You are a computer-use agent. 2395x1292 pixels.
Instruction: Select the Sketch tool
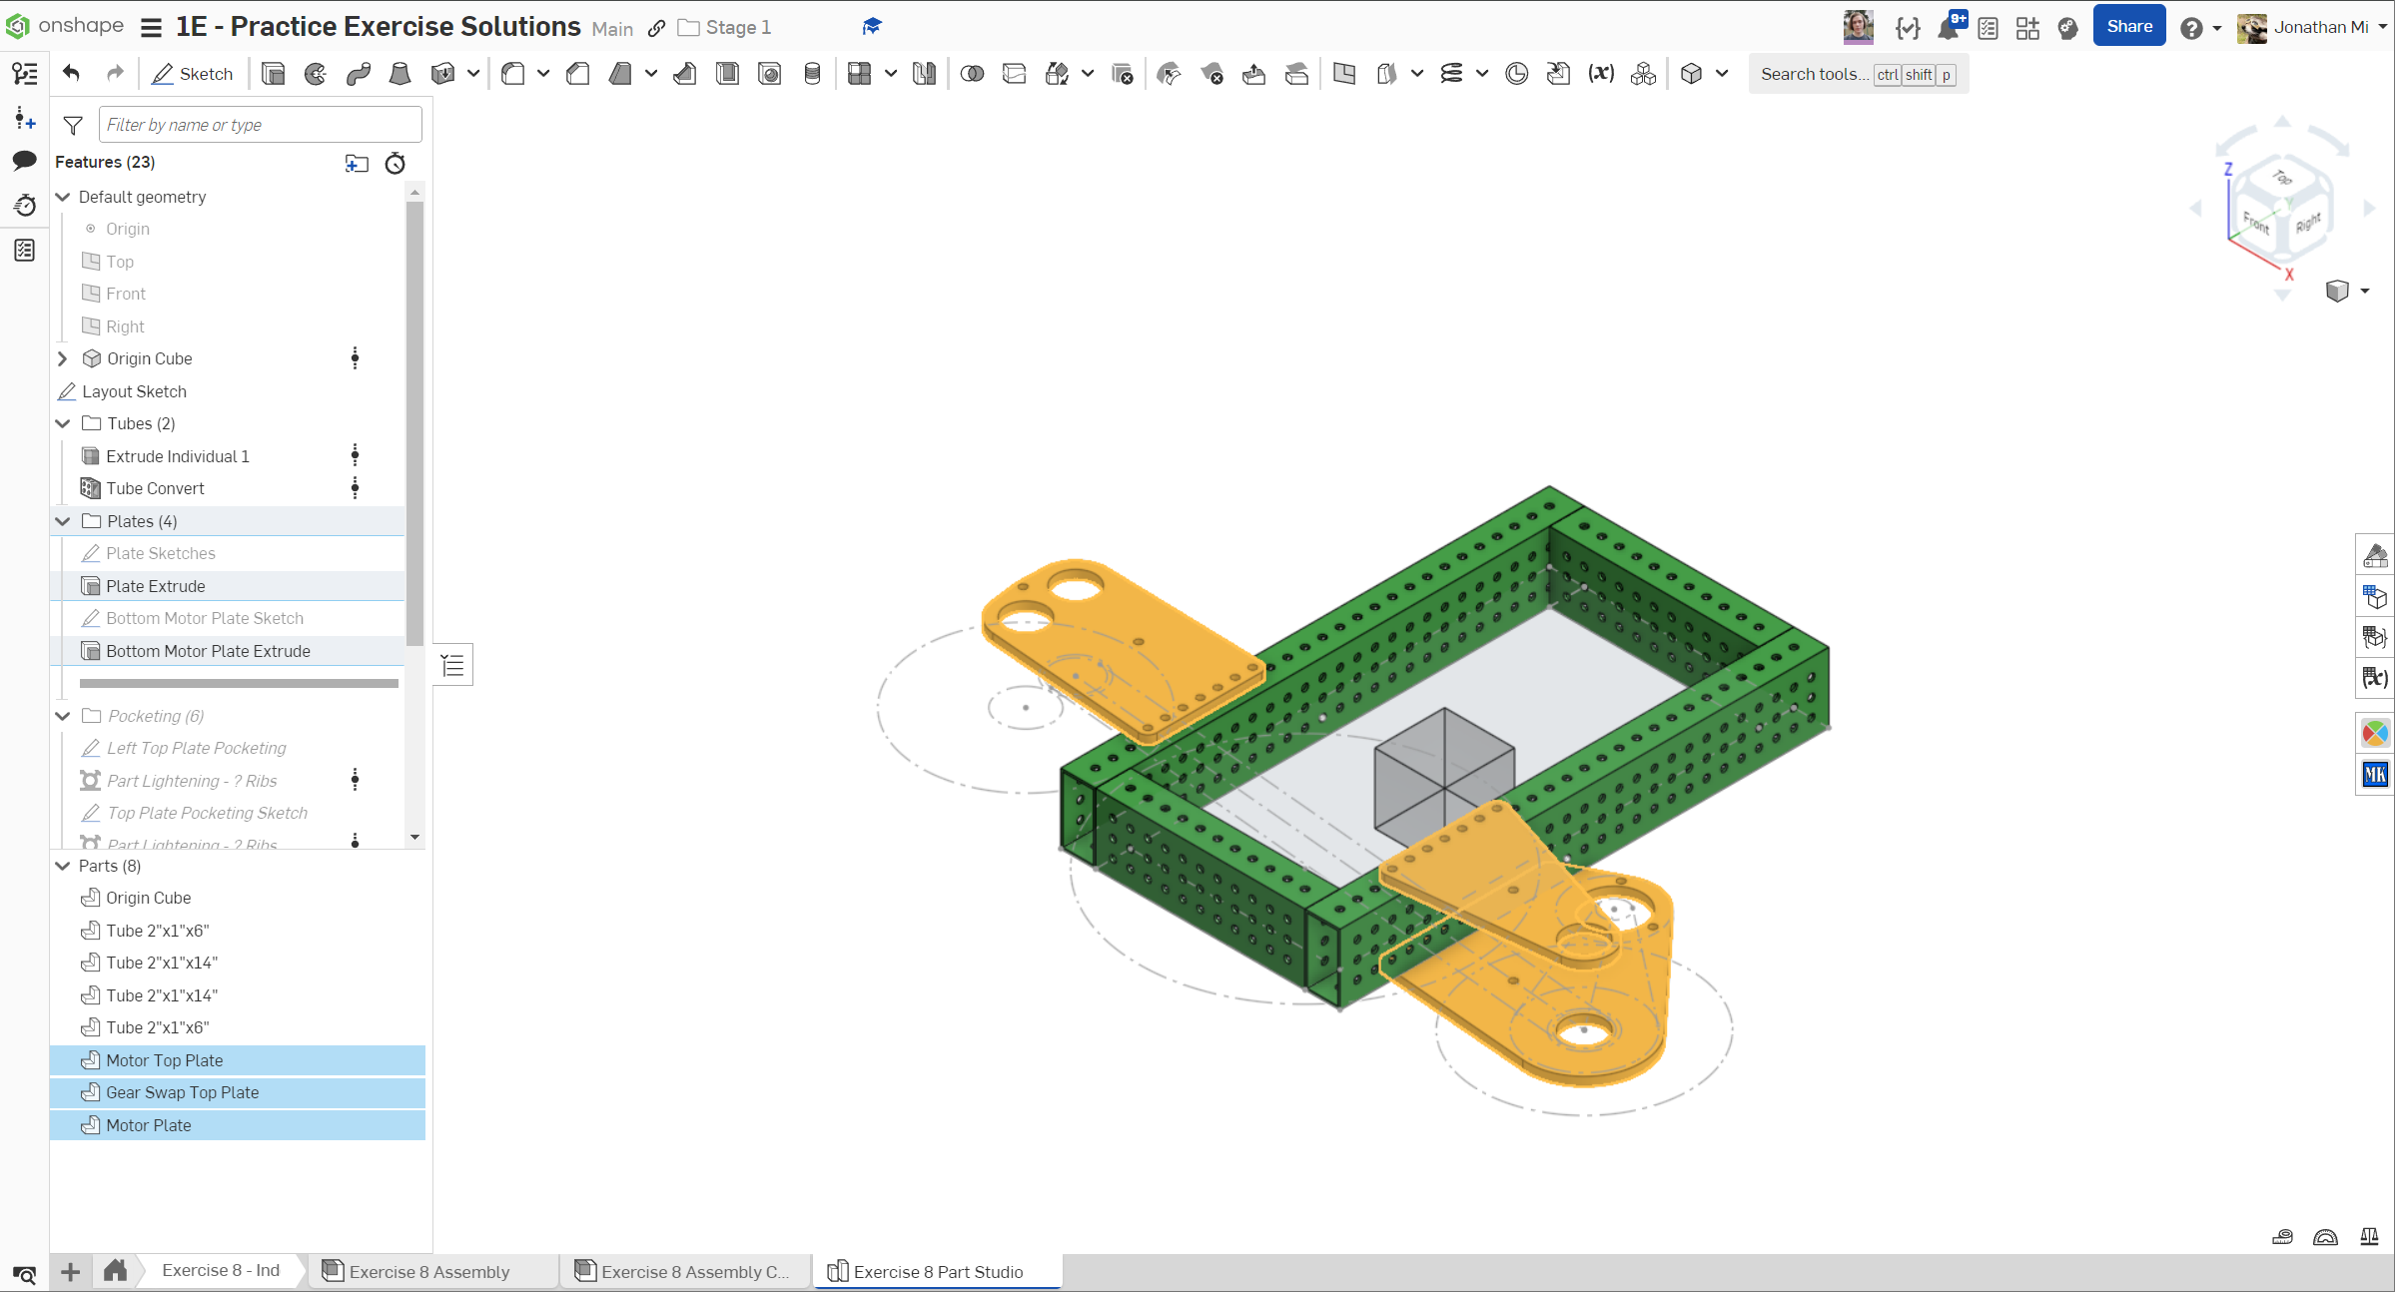point(193,74)
